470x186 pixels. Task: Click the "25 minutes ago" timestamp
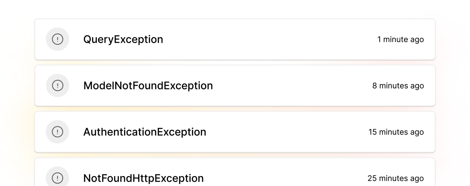coord(395,178)
